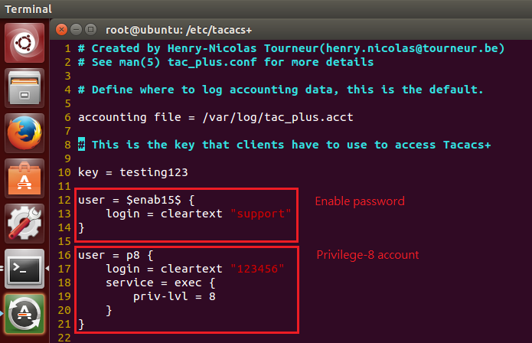
Task: Click the accounting file path line
Action: point(216,117)
